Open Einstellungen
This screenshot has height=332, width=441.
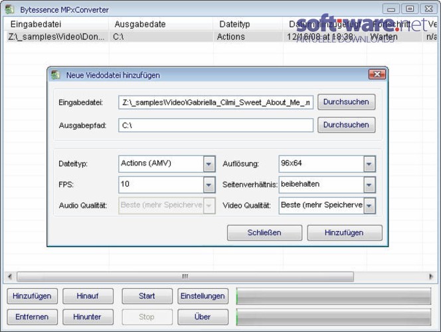pos(203,296)
